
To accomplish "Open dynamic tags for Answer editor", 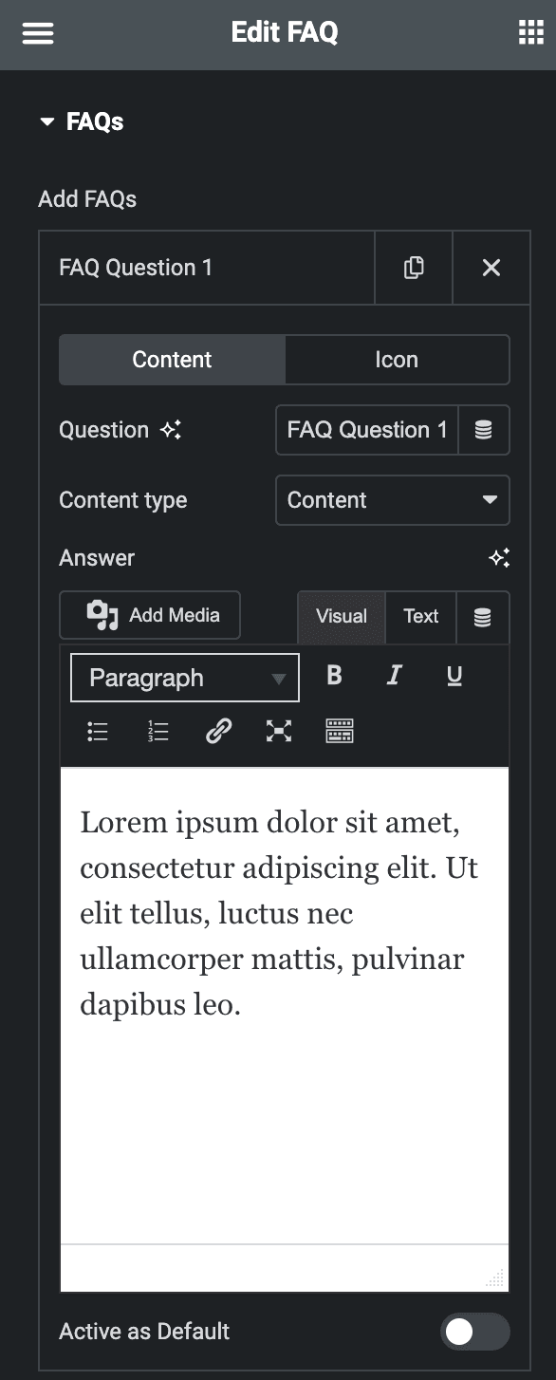I will click(x=483, y=618).
